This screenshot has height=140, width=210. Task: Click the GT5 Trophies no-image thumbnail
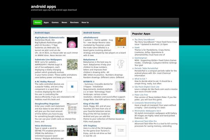(121, 131)
